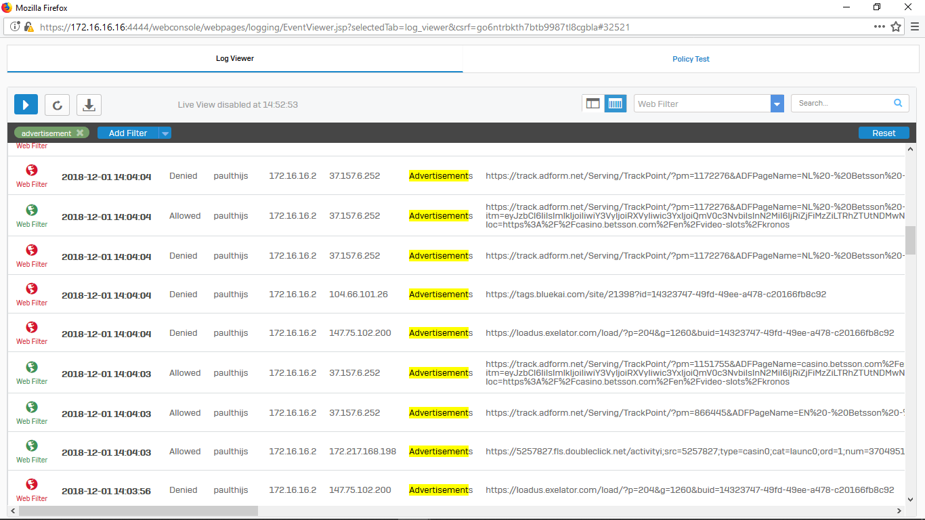Click the insecure connection lock icon
Viewport: 925px width, 520px height.
pos(28,27)
